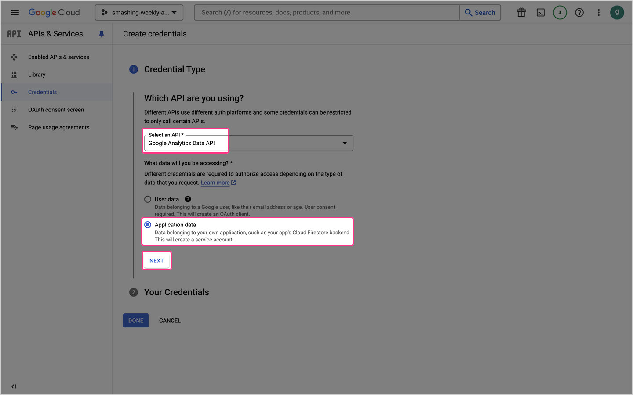Open Page usage agreements

[58, 127]
